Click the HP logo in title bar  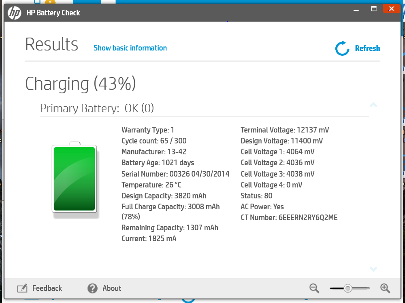point(15,13)
